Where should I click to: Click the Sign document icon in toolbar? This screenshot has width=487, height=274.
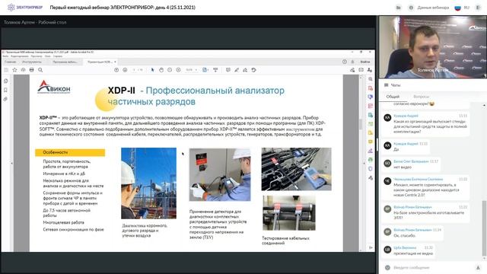tap(245, 70)
